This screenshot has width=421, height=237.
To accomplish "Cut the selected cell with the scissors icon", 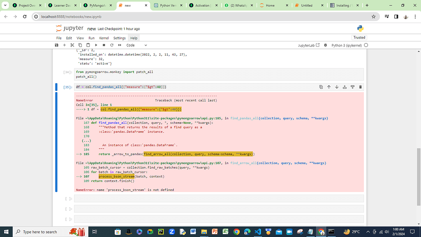I will (x=72, y=45).
